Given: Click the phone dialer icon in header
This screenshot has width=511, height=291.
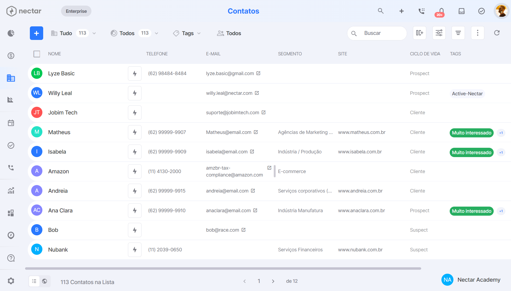Looking at the screenshot, I should click(421, 11).
